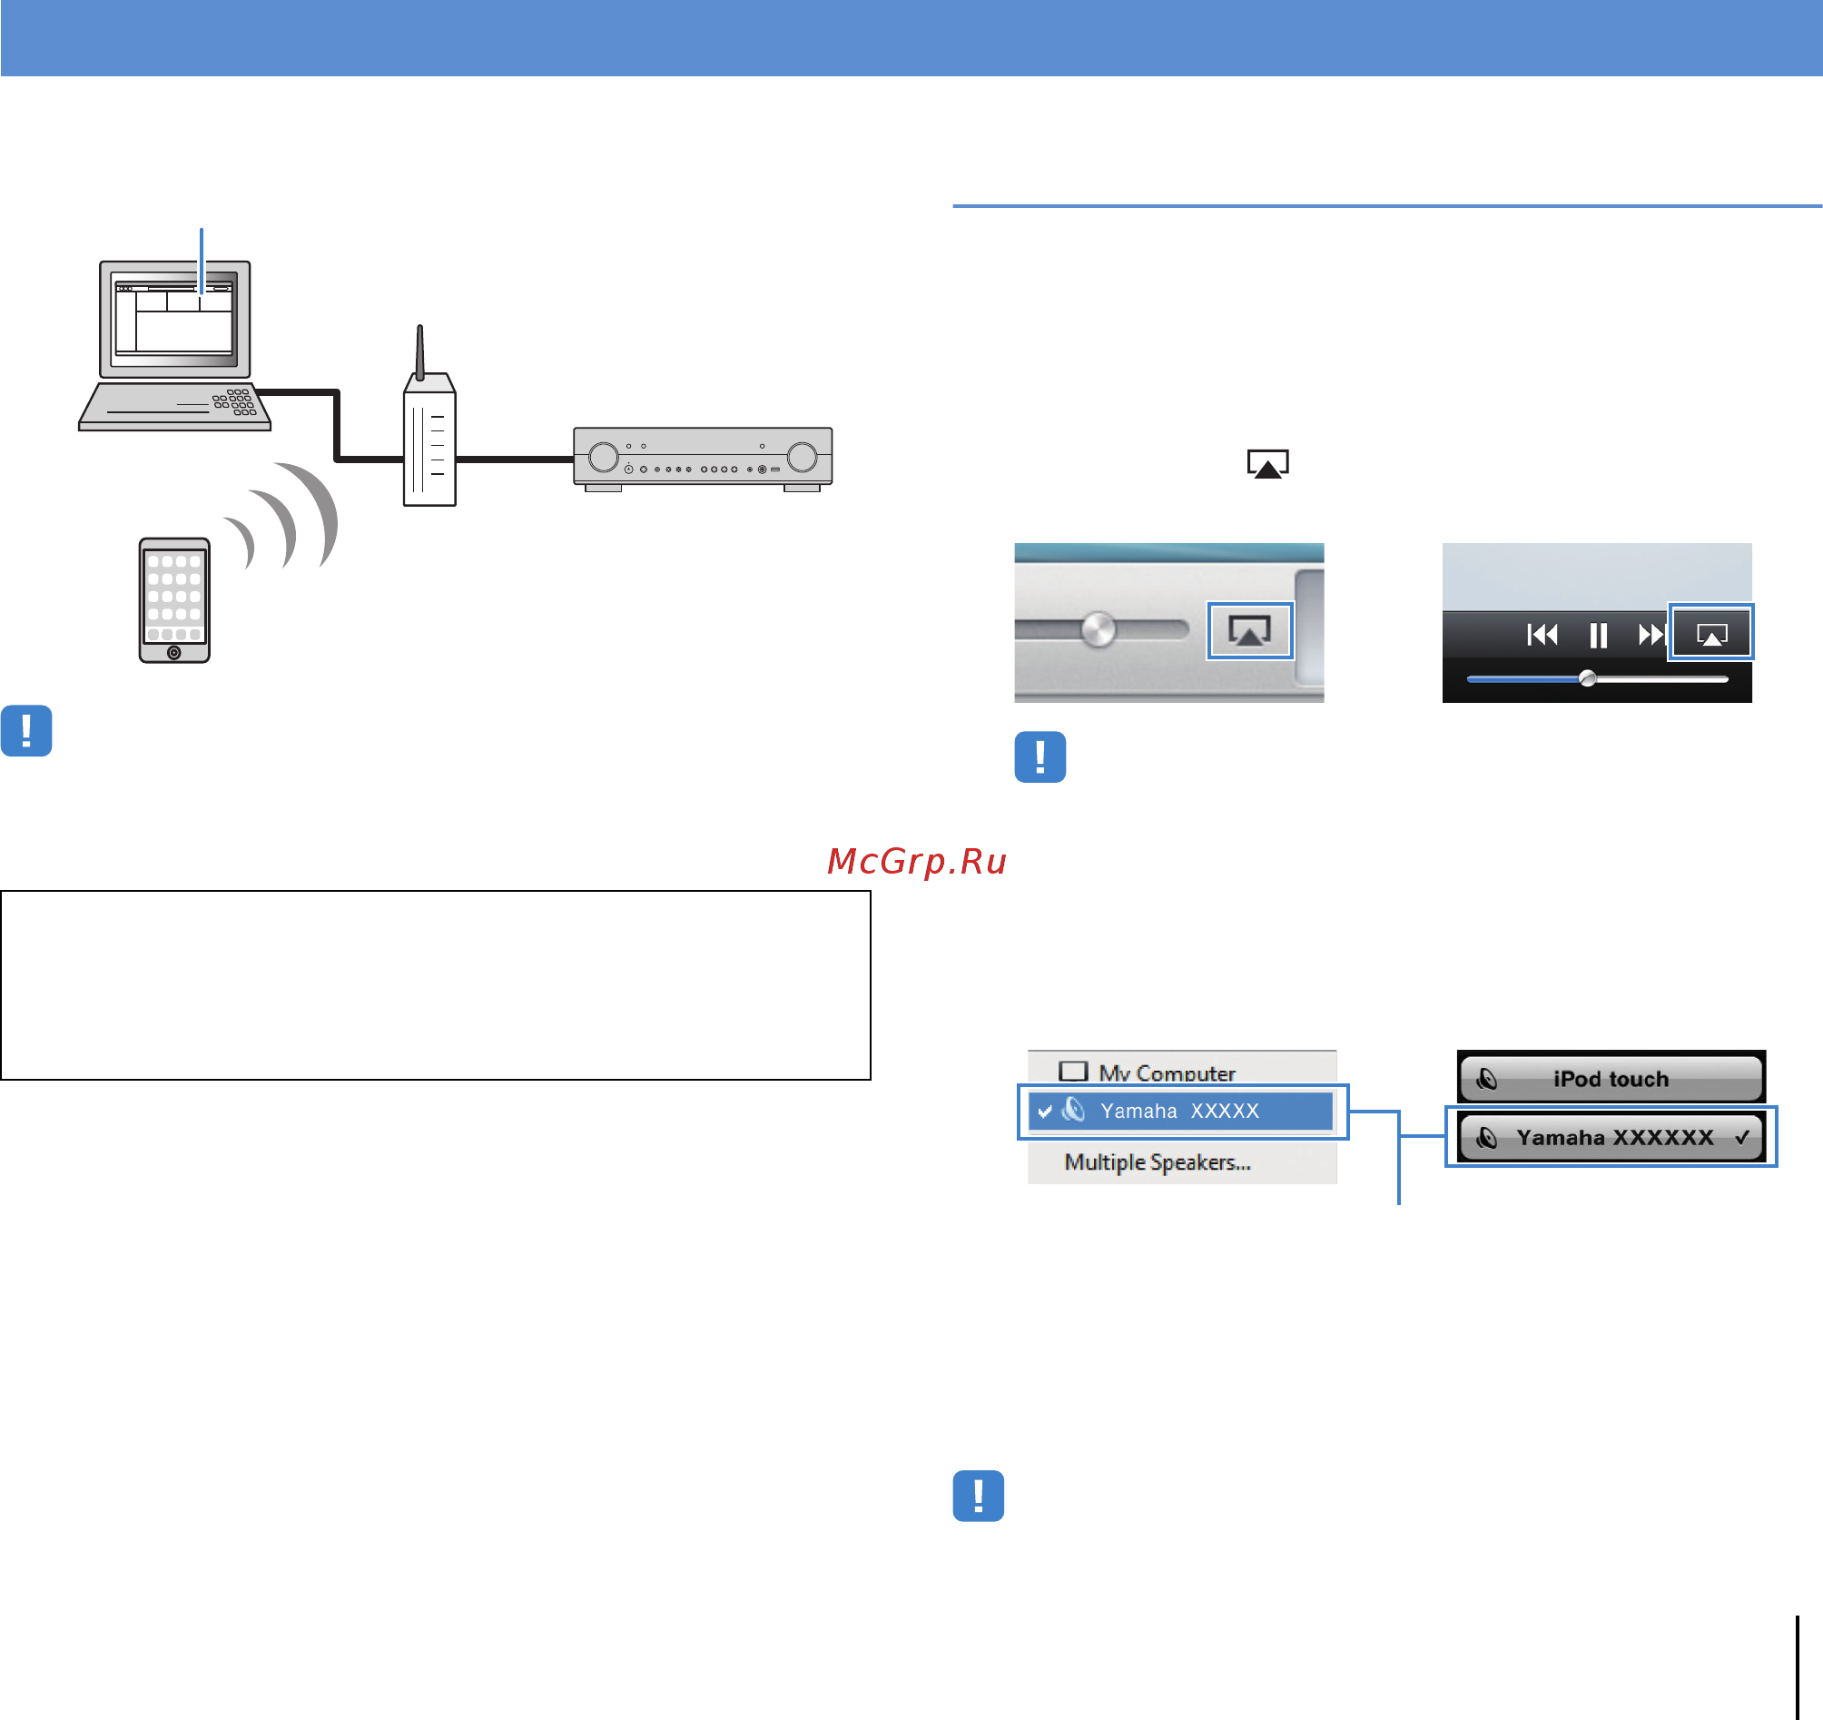
Task: Click the speaker icon beside Yamaha XXXXXX
Action: [1487, 1138]
